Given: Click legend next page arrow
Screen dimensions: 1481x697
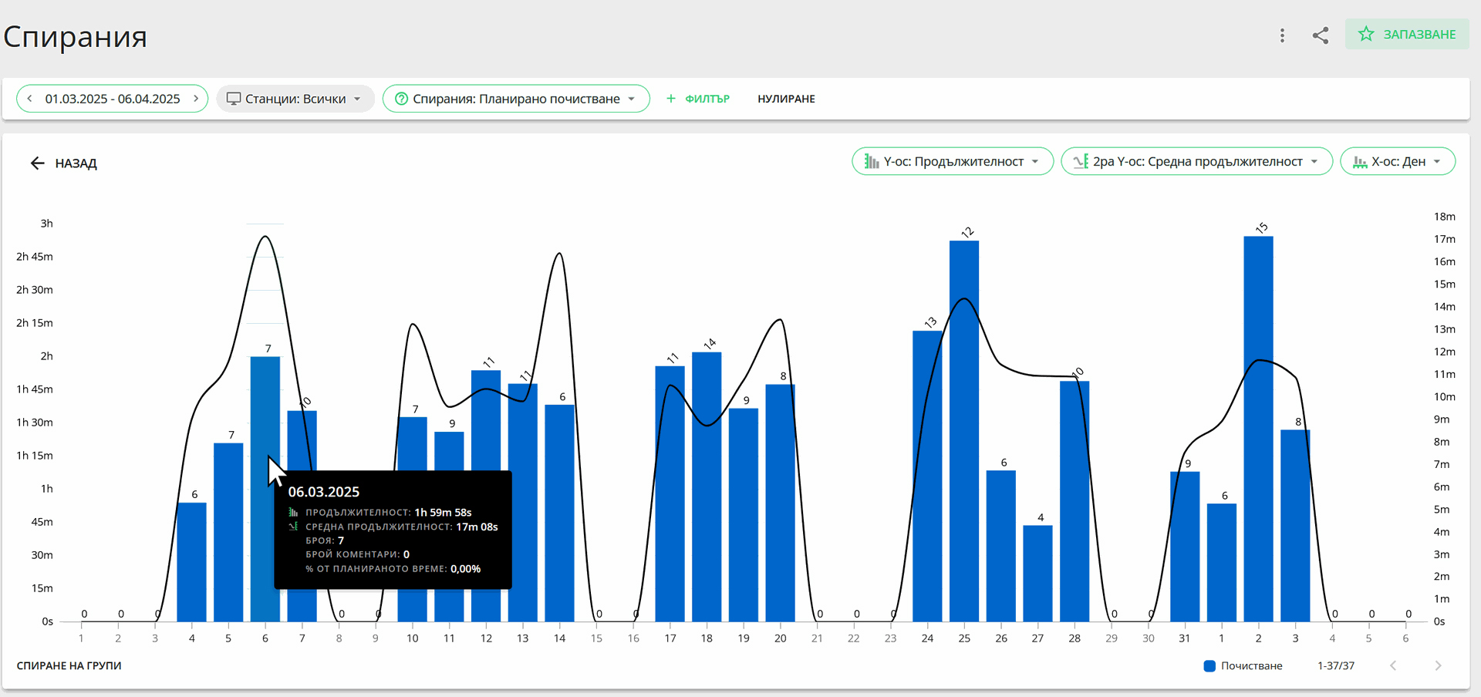Looking at the screenshot, I should 1438,665.
